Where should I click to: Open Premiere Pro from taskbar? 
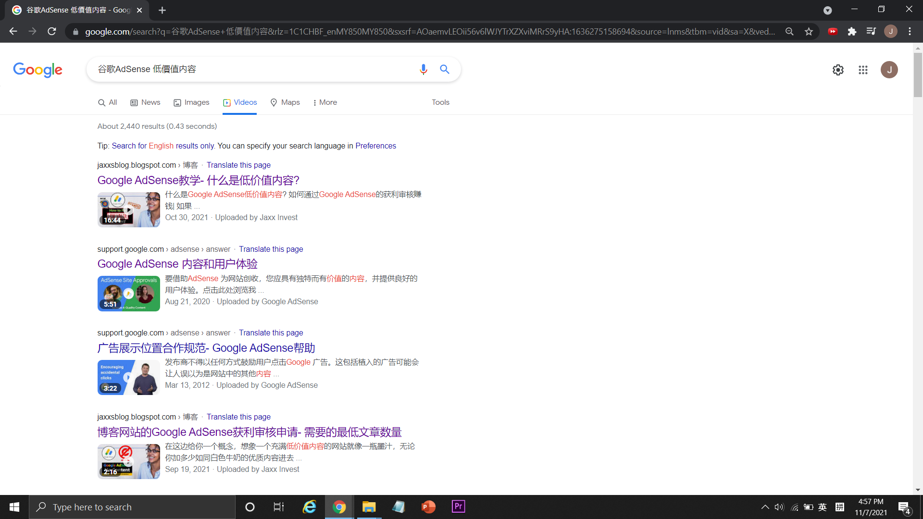(458, 507)
